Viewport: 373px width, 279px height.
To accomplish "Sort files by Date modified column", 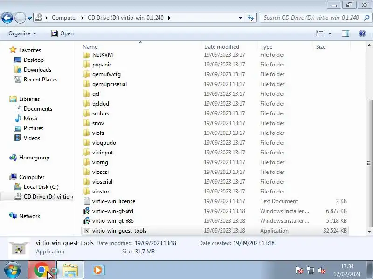I will 221,47.
